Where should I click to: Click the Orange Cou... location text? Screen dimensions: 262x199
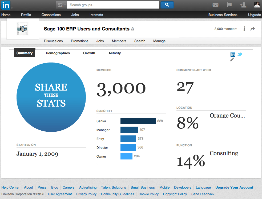pyautogui.click(x=227, y=116)
